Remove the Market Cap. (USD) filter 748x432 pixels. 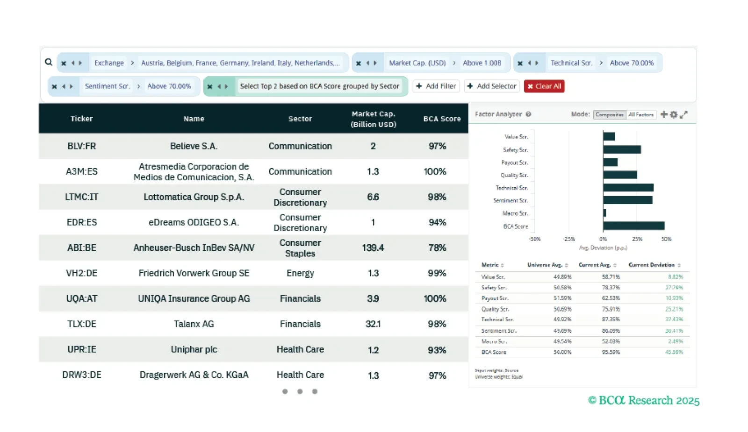point(358,63)
